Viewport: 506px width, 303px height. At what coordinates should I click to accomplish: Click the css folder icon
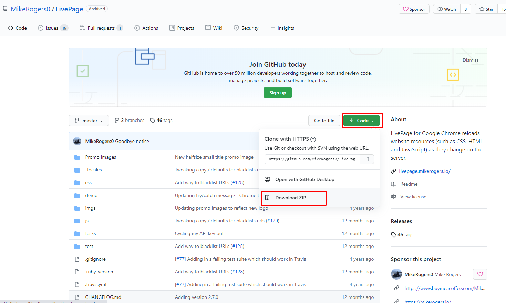coord(77,183)
